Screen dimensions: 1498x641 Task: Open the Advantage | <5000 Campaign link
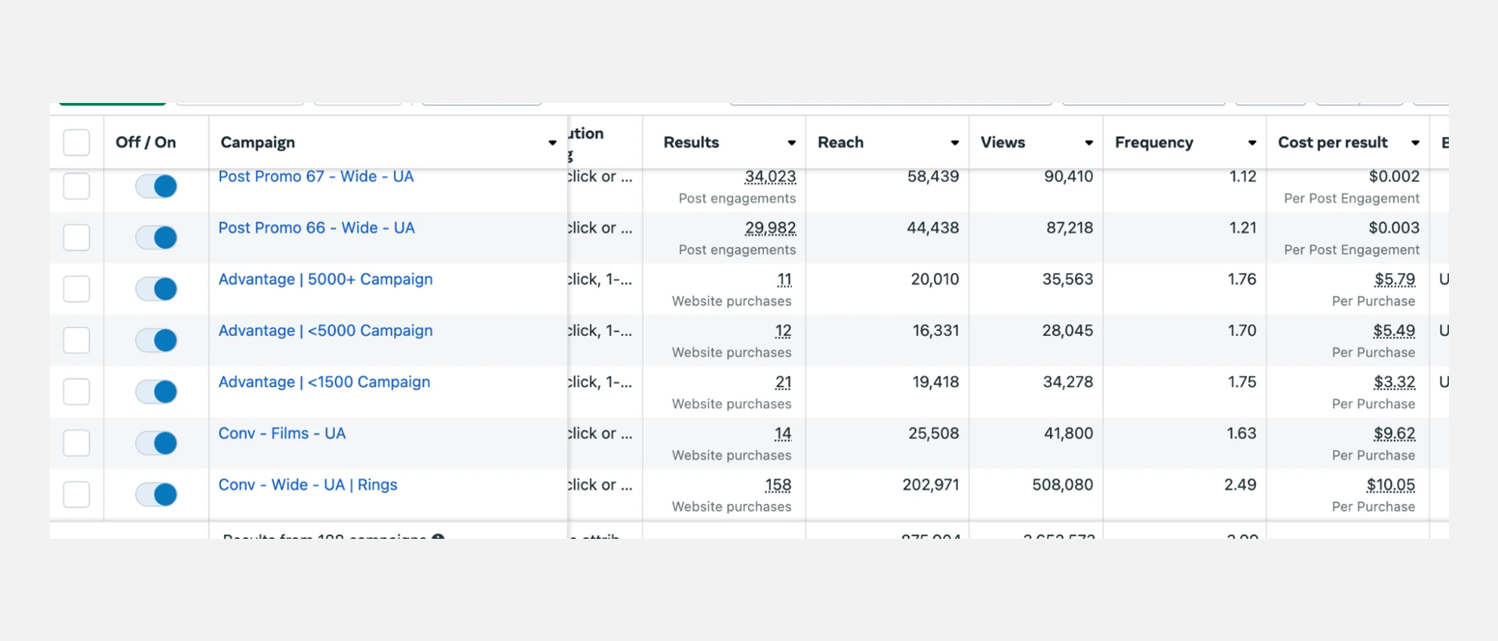325,331
